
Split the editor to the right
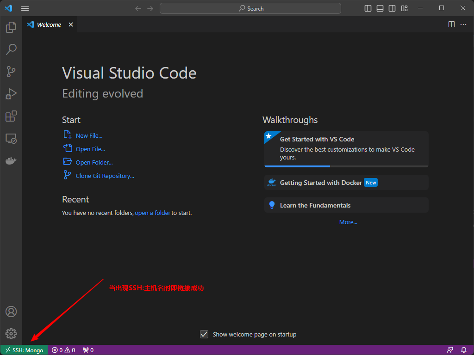click(x=451, y=24)
